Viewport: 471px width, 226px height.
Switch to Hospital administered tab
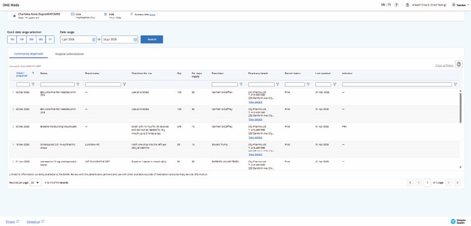point(69,54)
